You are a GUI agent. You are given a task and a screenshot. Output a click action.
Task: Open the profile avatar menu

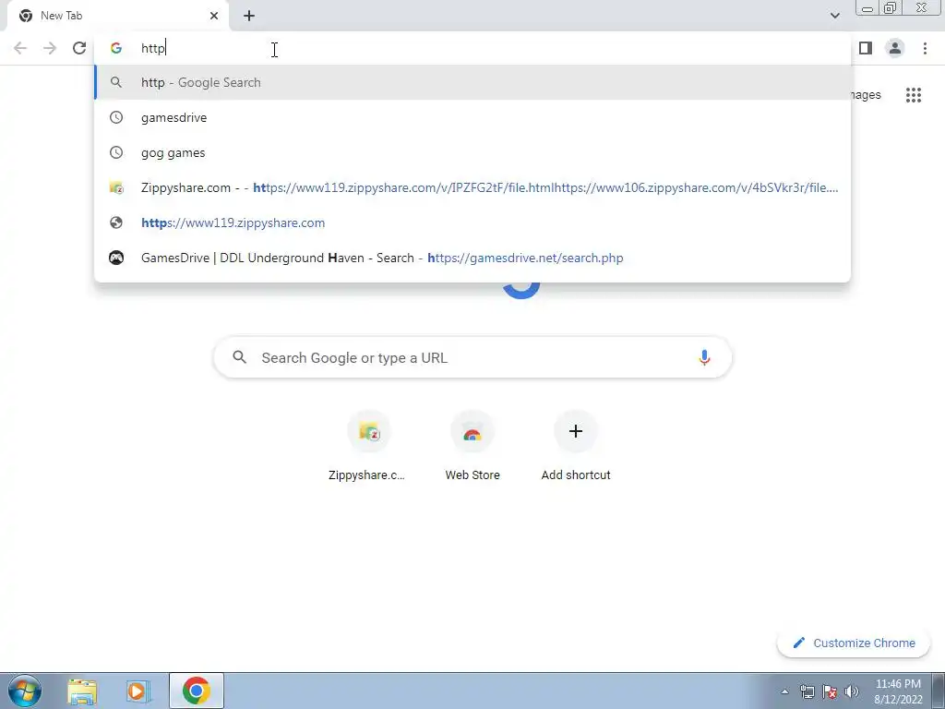(x=895, y=48)
